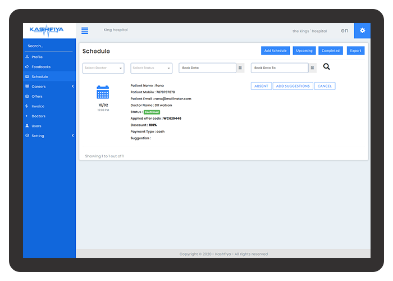
Task: Click calendar icon beside Book Date To
Action: (313, 68)
